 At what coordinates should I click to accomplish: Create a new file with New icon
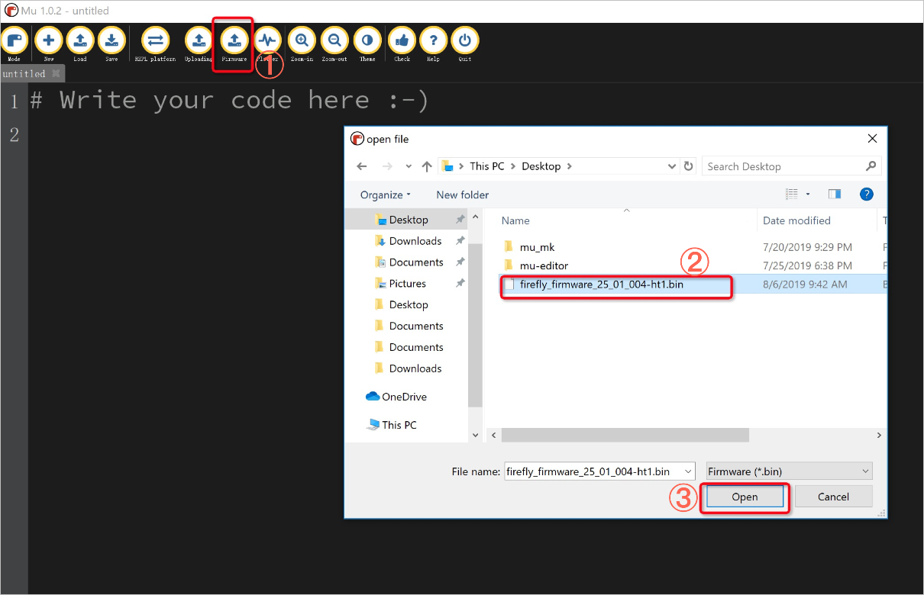pos(48,40)
